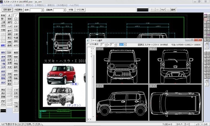210x126 pixels.
Task: Open the ヘルプ(H) menu
Action: (x=74, y=5)
